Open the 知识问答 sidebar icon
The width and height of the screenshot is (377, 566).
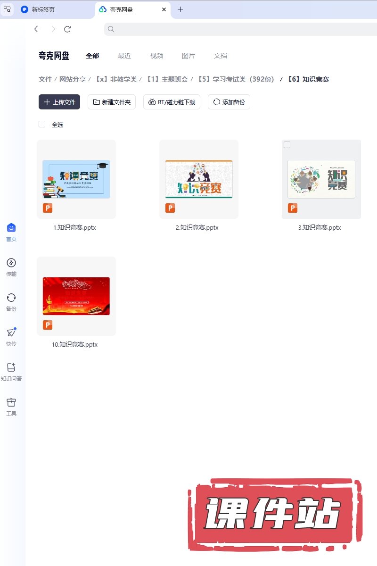[x=11, y=368]
